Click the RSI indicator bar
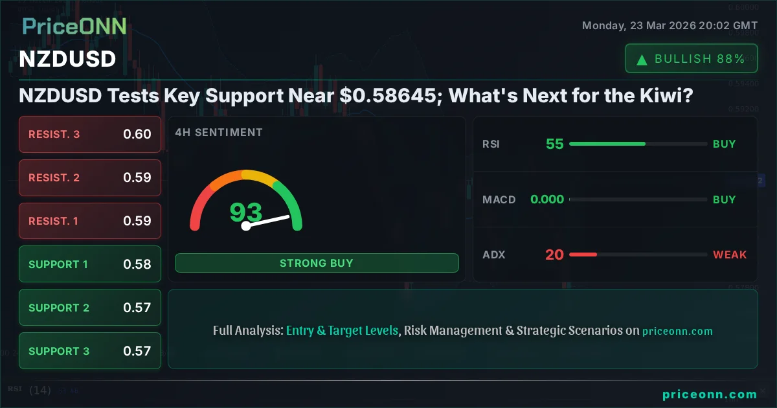This screenshot has width=777, height=408. pos(638,144)
